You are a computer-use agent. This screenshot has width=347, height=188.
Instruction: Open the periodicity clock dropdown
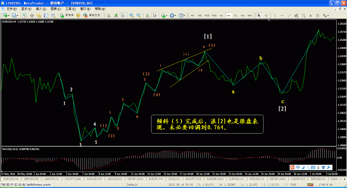coord(173,15)
